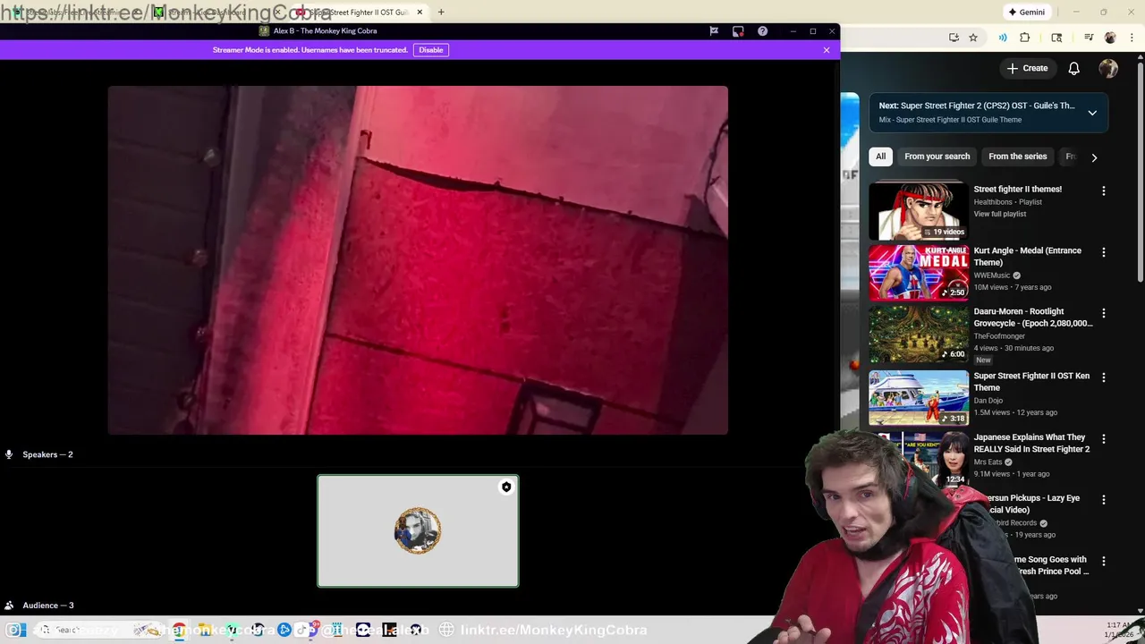Open the Discord inbox flag icon
Screen dimensions: 1145x644
pos(714,31)
